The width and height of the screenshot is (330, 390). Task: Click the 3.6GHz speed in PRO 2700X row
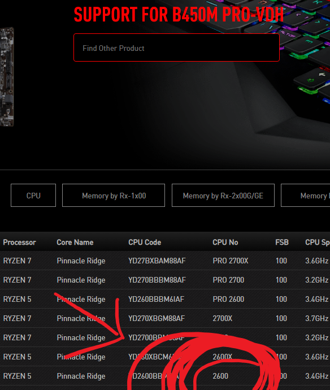317,261
